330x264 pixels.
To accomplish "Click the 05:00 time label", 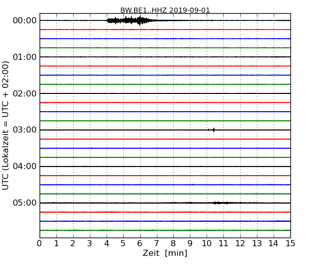I will [x=25, y=203].
